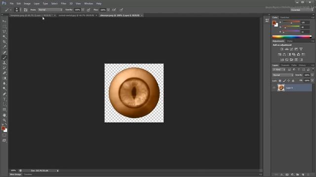Select the Path Selection tool

click(x=4, y=104)
